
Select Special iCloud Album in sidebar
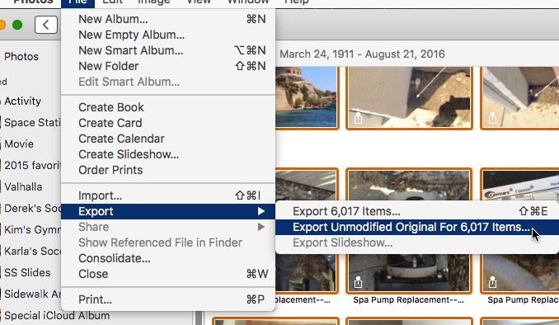[x=57, y=315]
